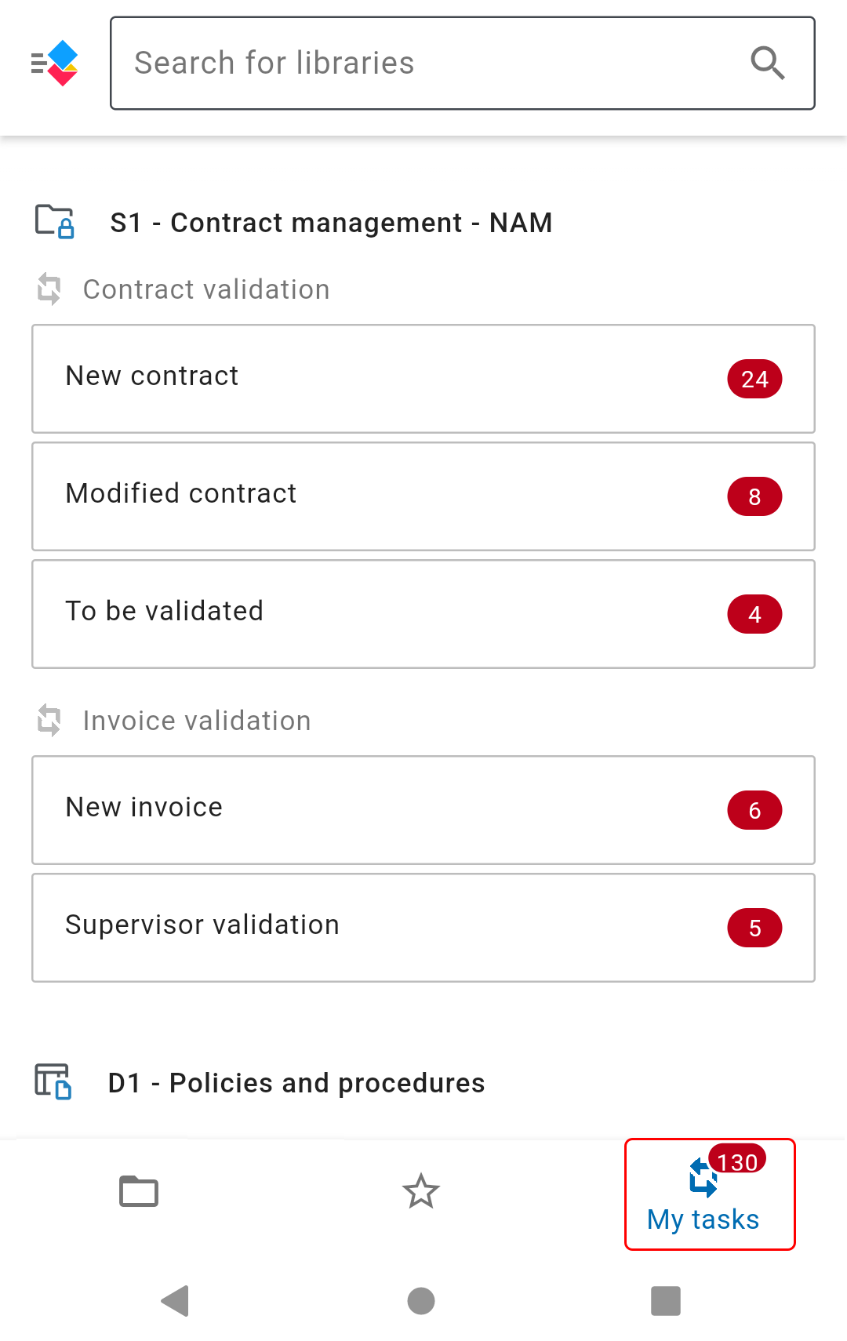The width and height of the screenshot is (847, 1341).
Task: Tap the 130 tasks badge
Action: point(737,1161)
